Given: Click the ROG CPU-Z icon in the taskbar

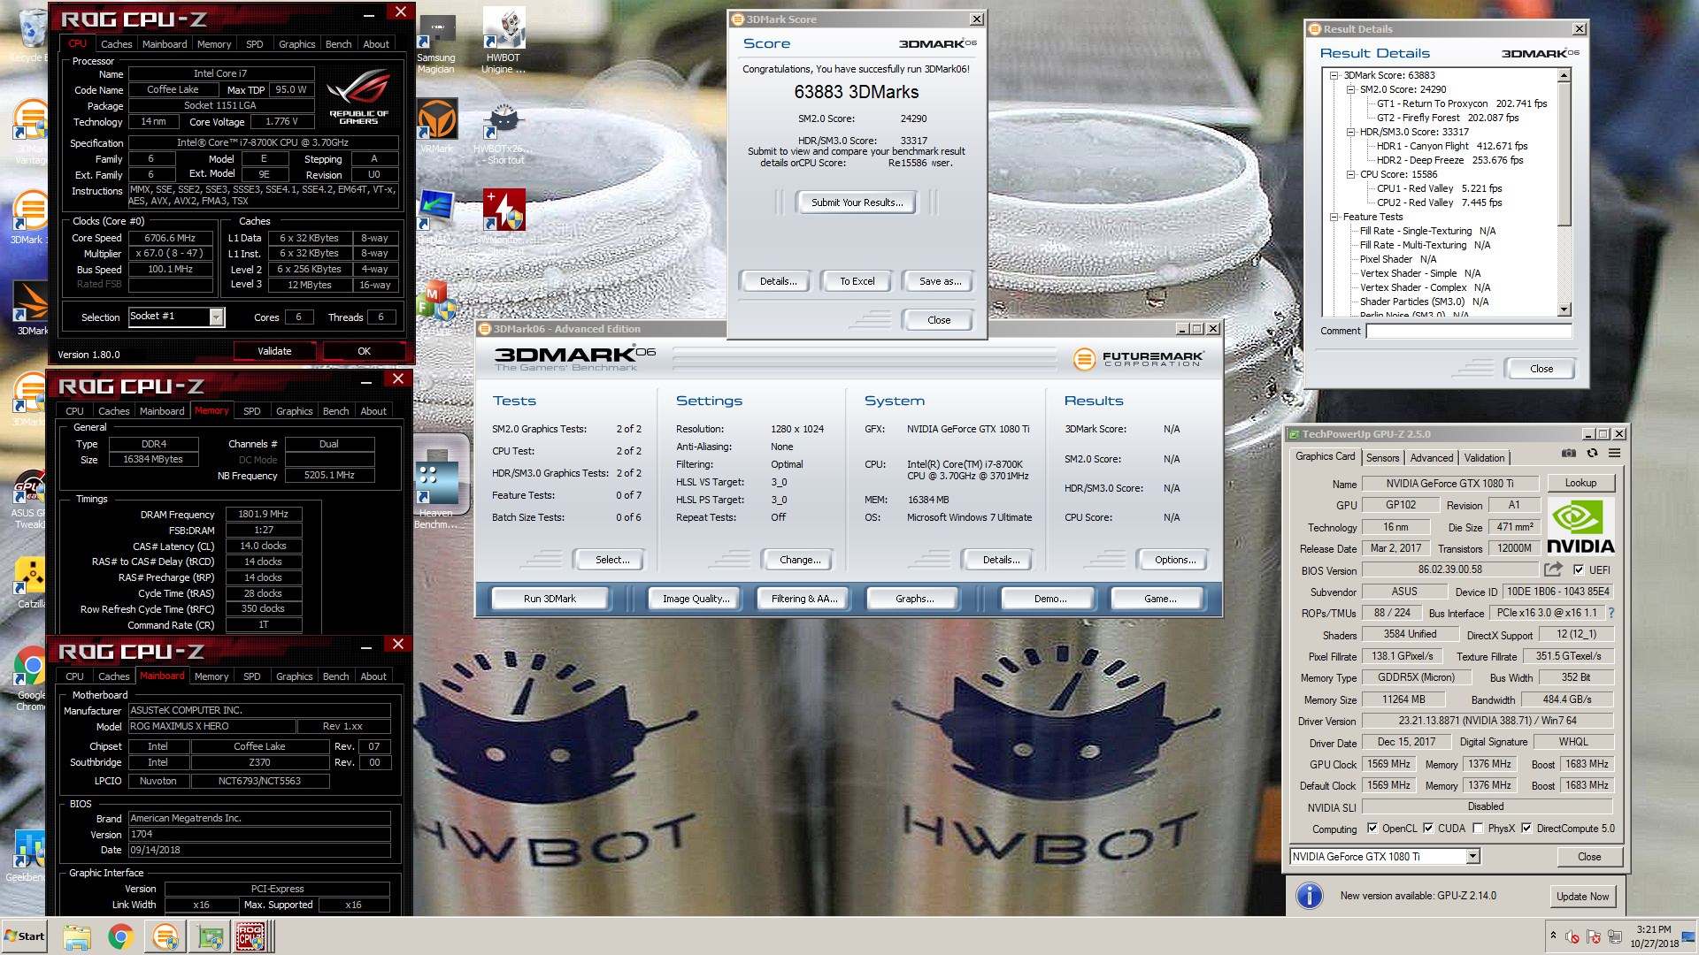Looking at the screenshot, I should click(250, 936).
